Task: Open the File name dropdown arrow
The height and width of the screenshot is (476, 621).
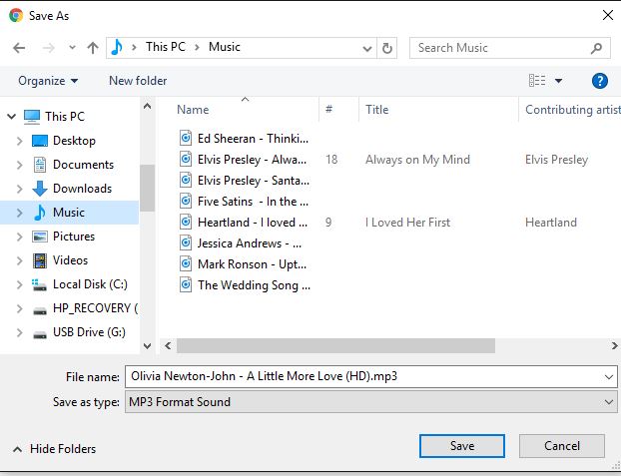Action: tap(609, 377)
